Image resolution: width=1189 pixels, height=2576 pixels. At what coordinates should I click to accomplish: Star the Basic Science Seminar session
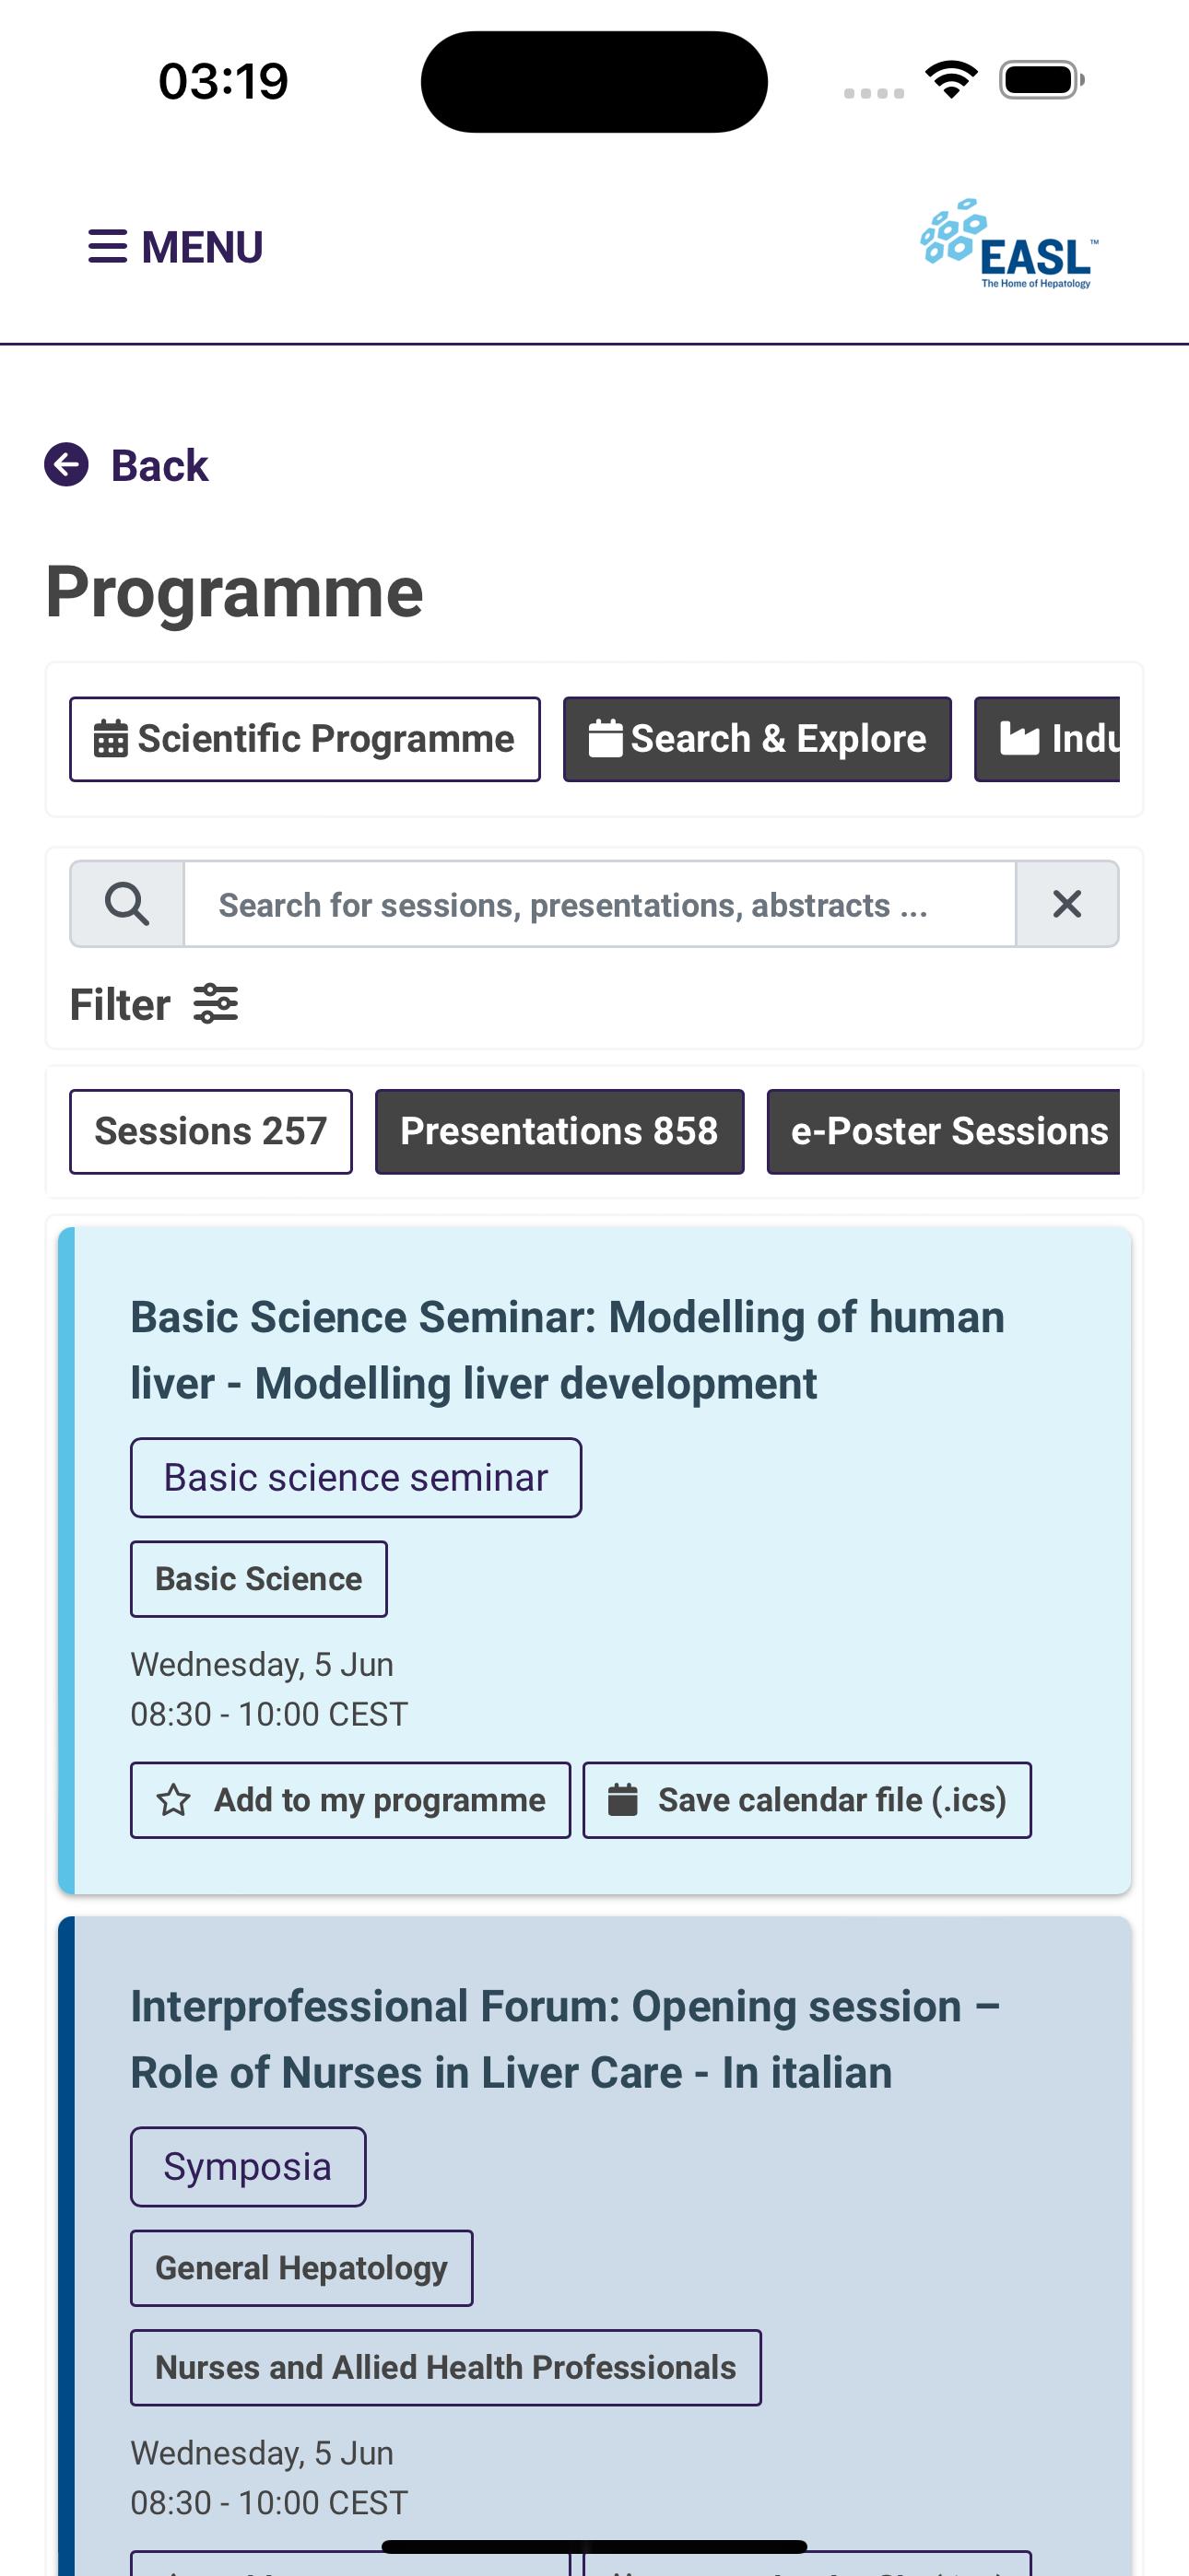(174, 1800)
